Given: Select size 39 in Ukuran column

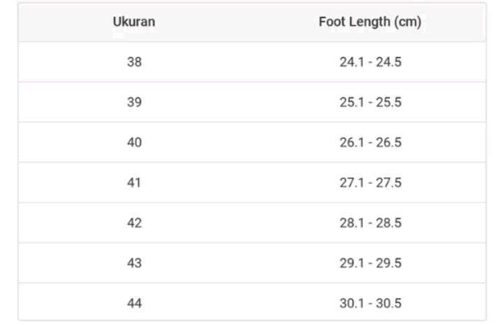Looking at the screenshot, I should pos(134,103).
